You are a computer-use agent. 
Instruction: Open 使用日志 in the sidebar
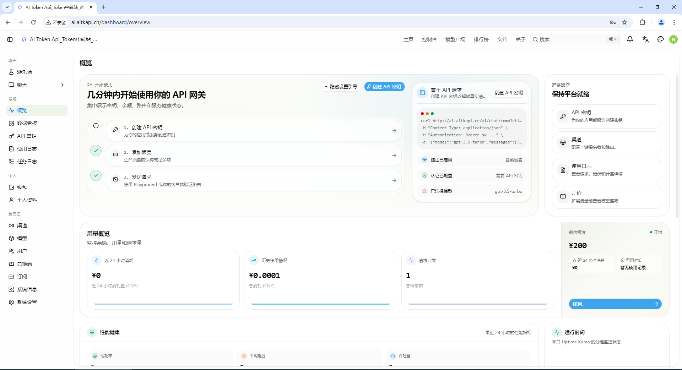[37, 149]
